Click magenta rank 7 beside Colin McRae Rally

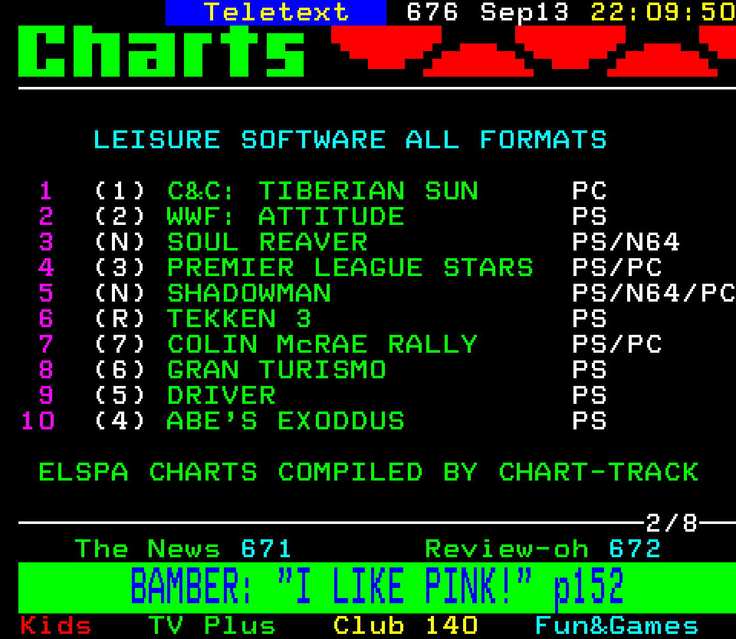[46, 345]
